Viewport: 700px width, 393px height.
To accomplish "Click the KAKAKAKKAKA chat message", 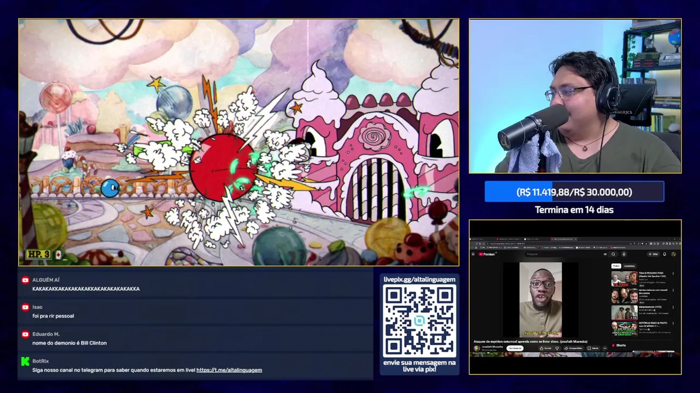I will click(x=86, y=289).
